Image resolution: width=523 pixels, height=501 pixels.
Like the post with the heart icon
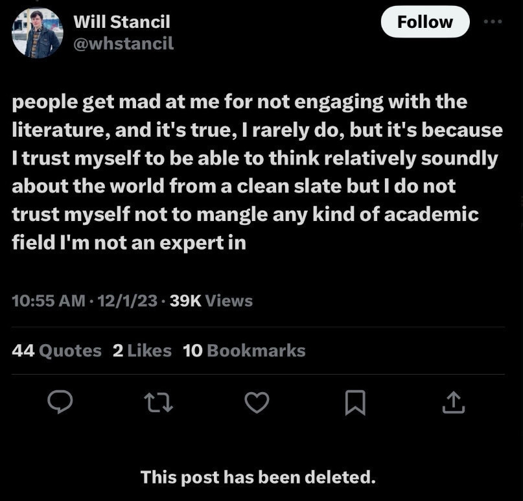(257, 403)
